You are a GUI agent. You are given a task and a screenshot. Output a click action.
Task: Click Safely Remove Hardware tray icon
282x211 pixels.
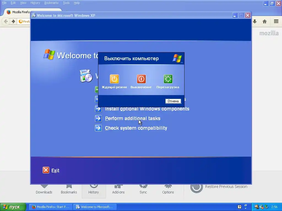click(266, 207)
